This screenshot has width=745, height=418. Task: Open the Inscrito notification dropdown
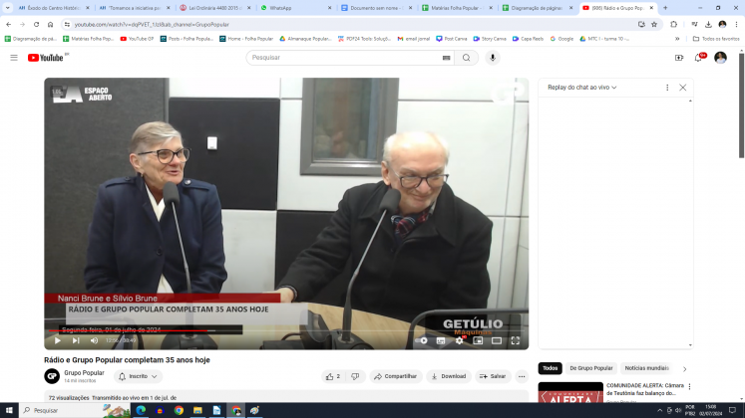point(138,376)
